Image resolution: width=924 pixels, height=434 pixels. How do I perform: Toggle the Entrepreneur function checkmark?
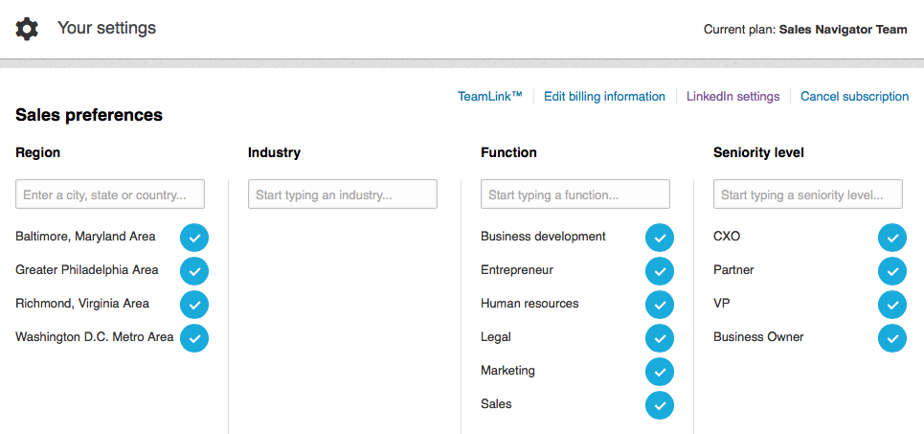[x=660, y=271]
